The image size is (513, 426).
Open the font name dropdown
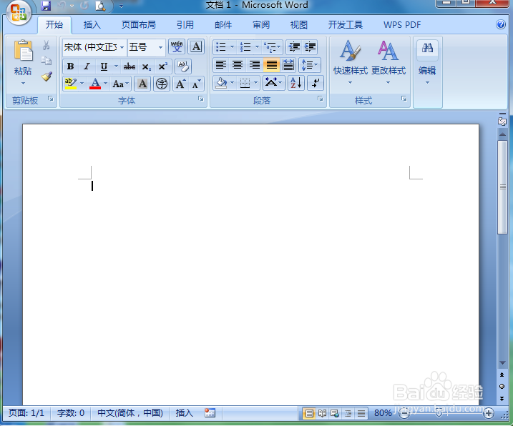(x=122, y=47)
